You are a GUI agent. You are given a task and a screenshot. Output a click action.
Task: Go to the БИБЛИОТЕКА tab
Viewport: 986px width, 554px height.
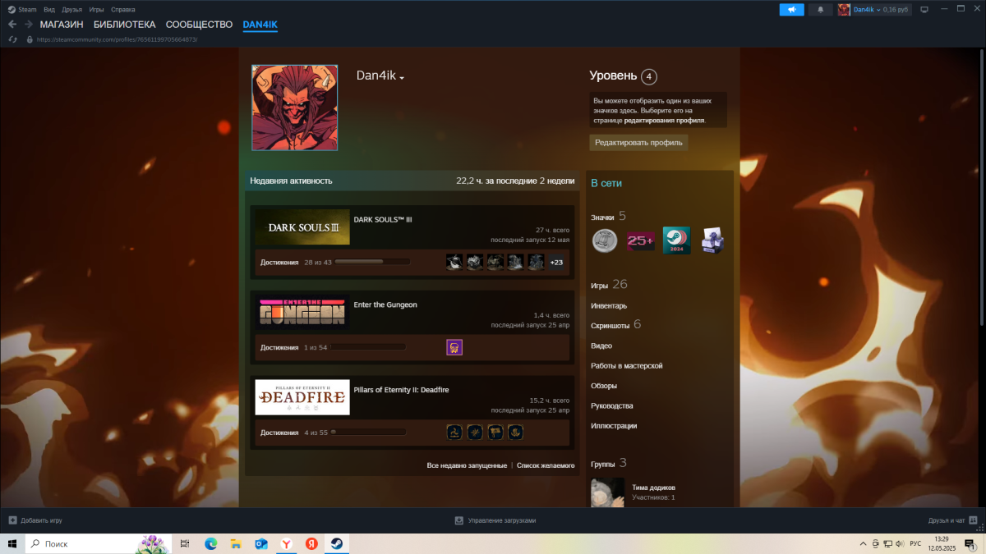[x=124, y=25]
